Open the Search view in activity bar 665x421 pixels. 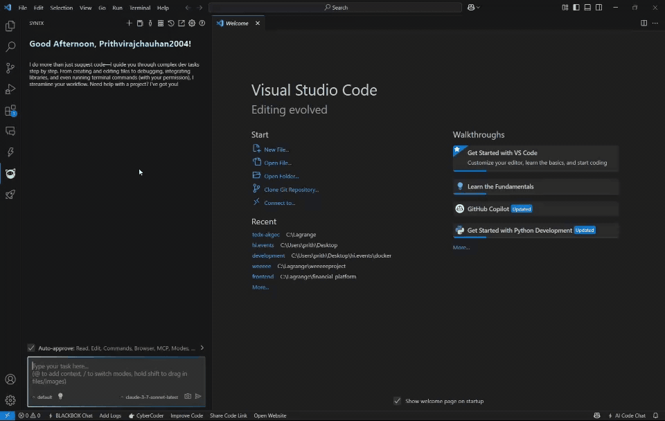pos(10,46)
